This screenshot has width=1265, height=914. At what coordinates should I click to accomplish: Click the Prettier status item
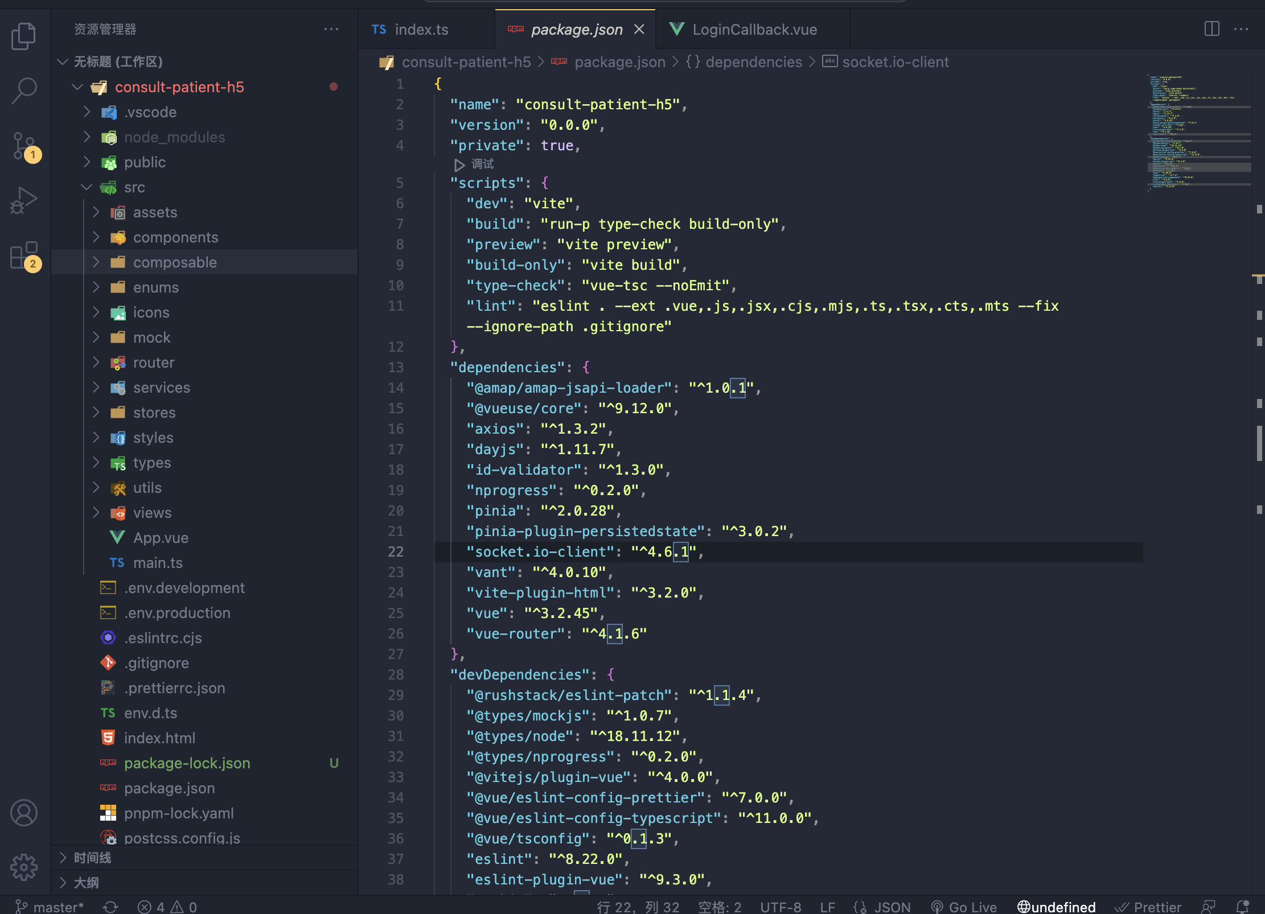1148,906
